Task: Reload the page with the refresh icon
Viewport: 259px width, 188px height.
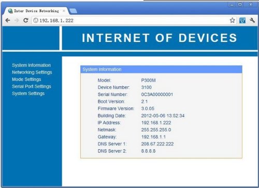Action: click(26, 20)
